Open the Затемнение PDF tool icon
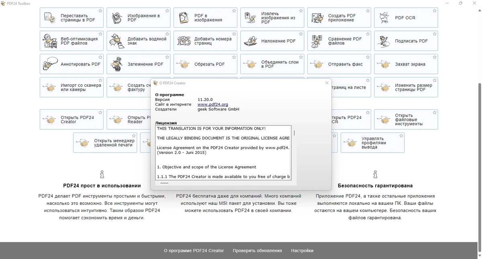Screen dimensions: 482x259 click(117, 64)
